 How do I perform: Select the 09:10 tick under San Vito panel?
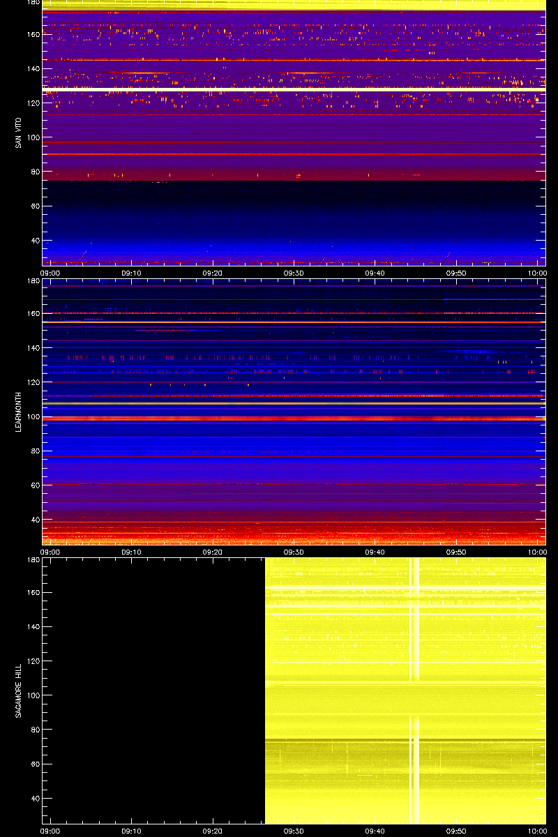coord(132,273)
